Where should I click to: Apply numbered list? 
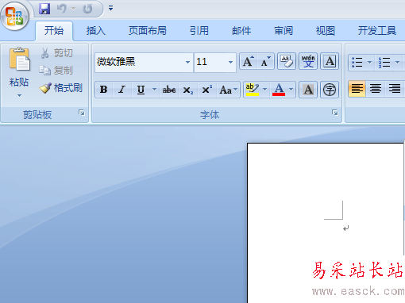(384, 63)
